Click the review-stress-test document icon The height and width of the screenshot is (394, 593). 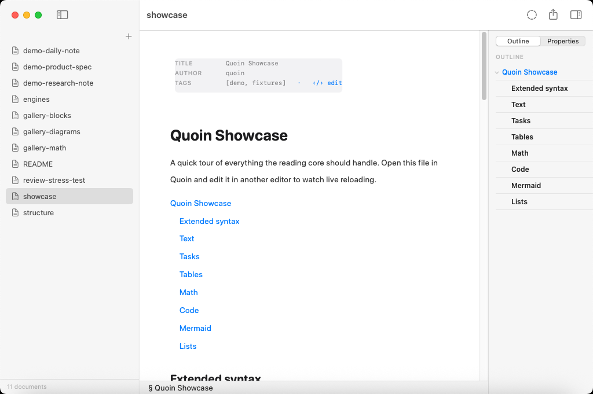coord(15,181)
